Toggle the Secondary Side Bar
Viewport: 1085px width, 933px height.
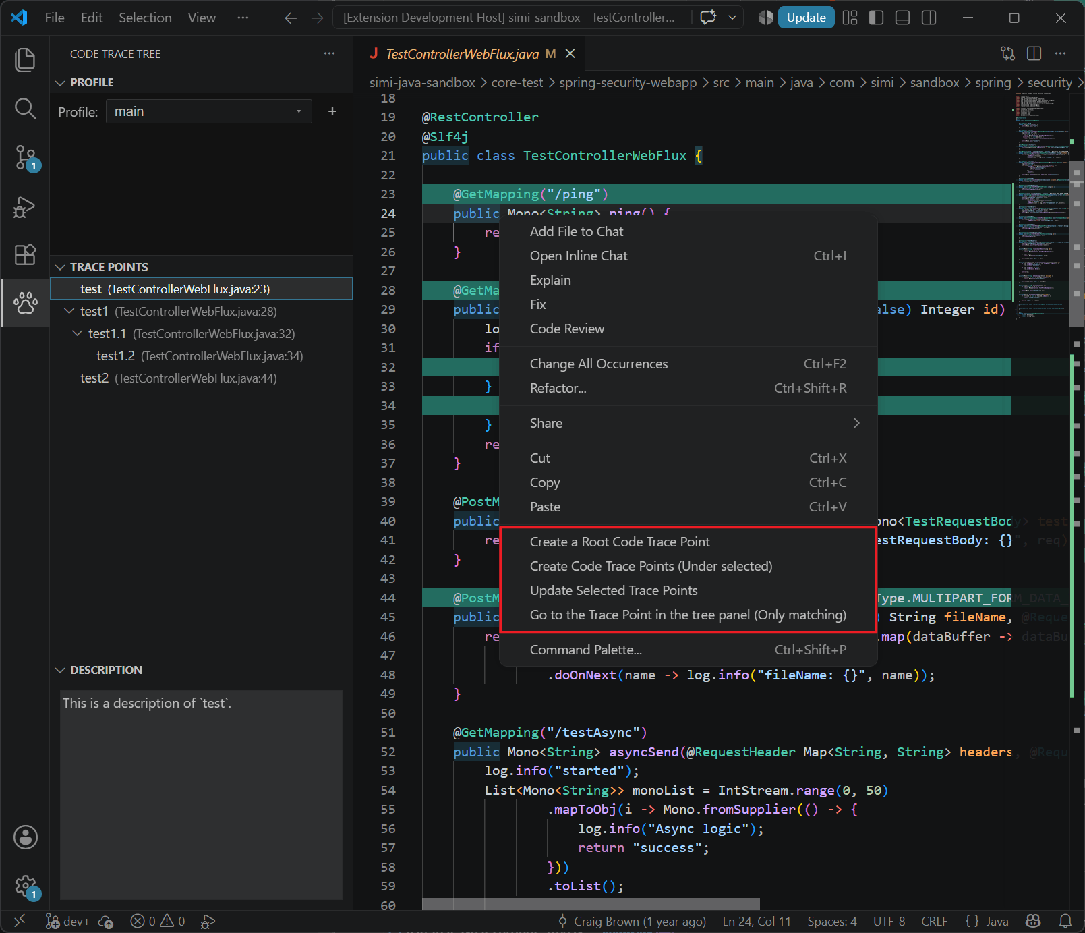click(x=929, y=18)
